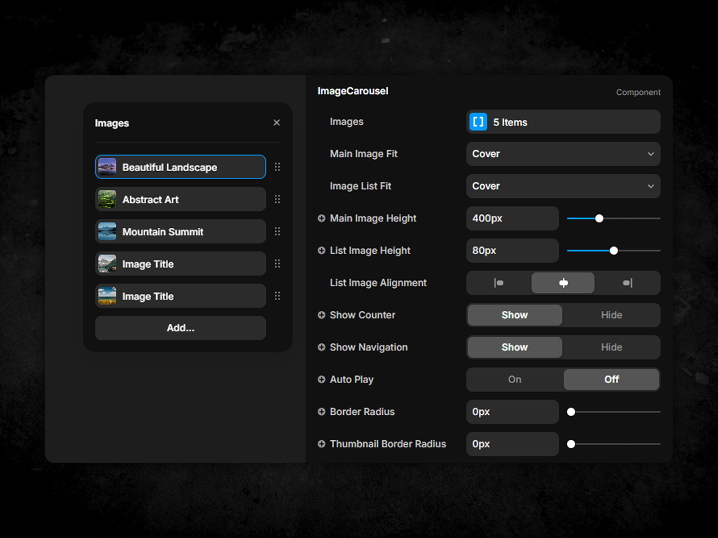This screenshot has height=538, width=718.
Task: Select center alignment for list images
Action: pyautogui.click(x=563, y=283)
